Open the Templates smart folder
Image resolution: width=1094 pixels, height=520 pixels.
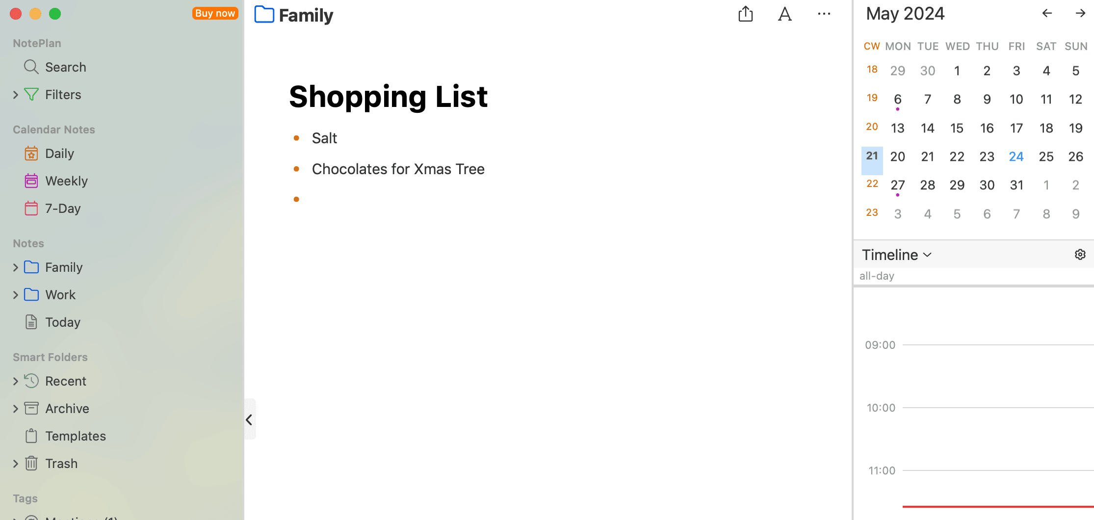click(75, 436)
